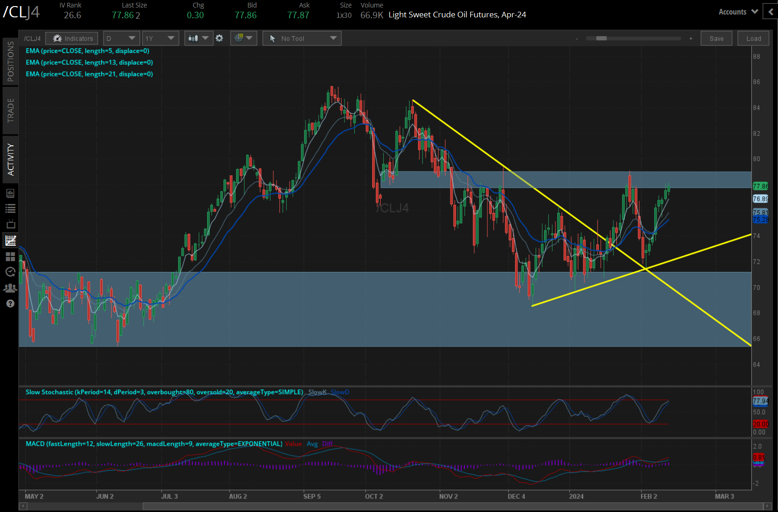
Task: Open the live TV news icon
Action: (x=10, y=224)
